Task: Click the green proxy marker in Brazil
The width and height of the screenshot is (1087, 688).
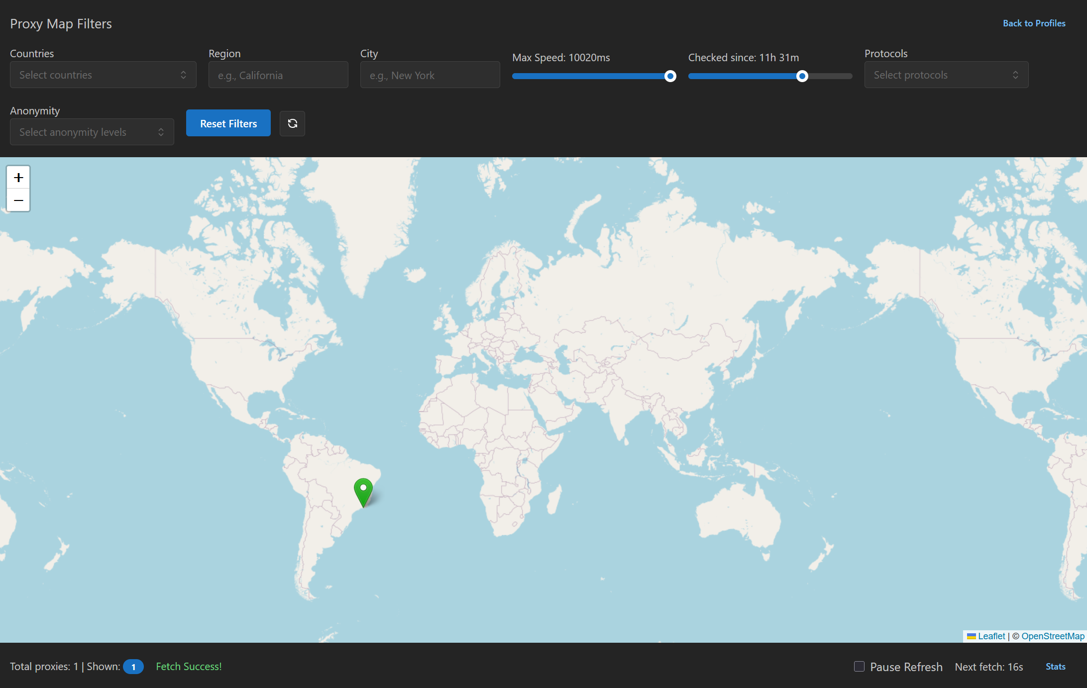Action: 363,491
